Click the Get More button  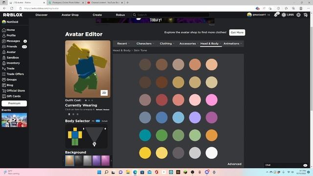(x=237, y=32)
